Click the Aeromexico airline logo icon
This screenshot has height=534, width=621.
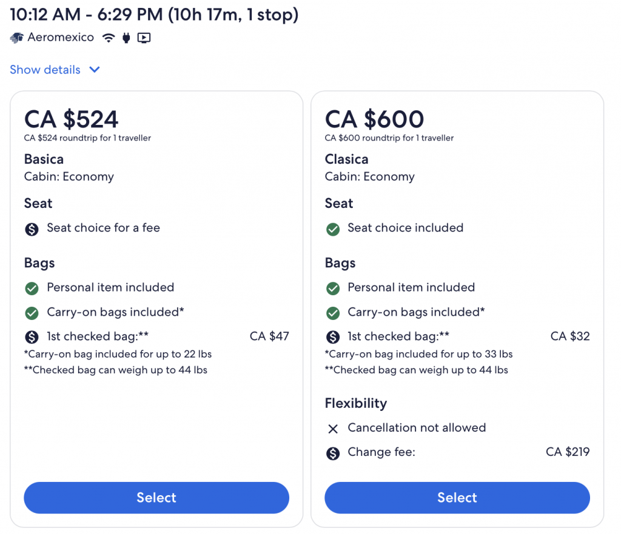[x=16, y=38]
